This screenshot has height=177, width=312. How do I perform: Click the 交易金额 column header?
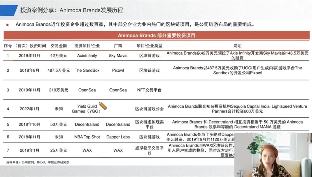pos(59,45)
